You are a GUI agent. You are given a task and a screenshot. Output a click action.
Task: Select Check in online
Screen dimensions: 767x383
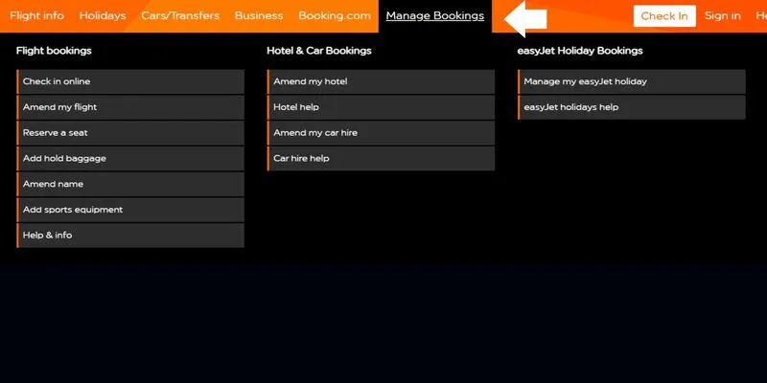pos(130,81)
